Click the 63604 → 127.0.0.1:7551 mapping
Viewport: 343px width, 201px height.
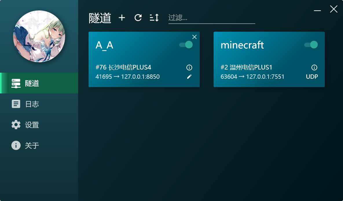(x=252, y=77)
